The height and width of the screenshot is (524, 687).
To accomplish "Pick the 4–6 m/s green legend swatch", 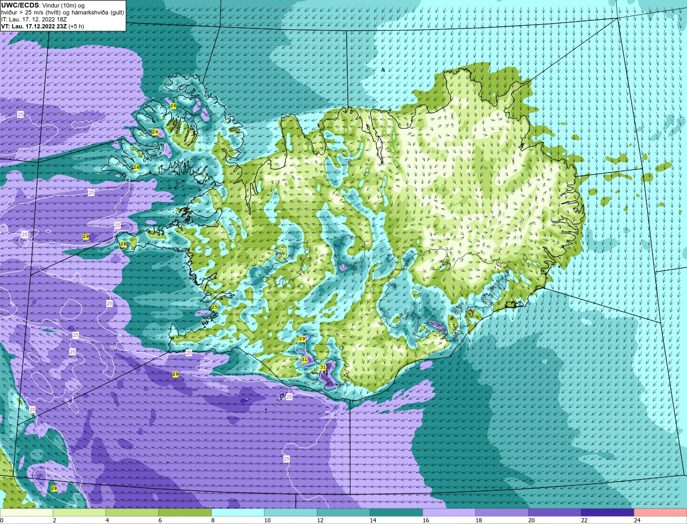I will tap(133, 513).
